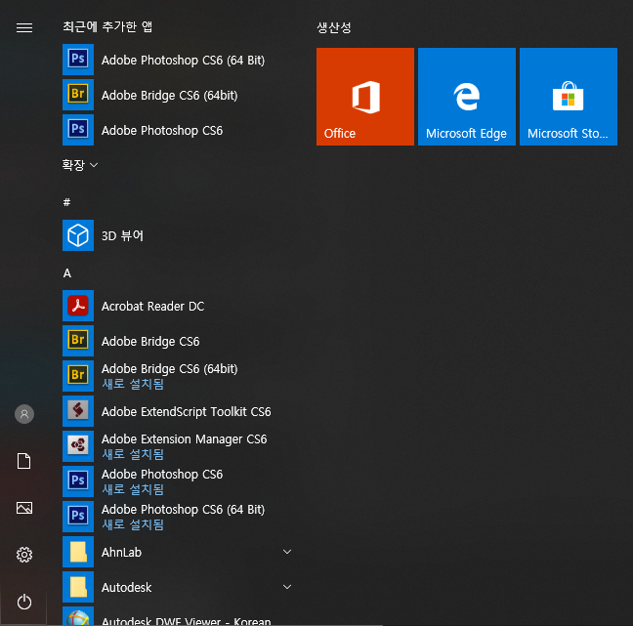Click the AhnLab folder icon
Image resolution: width=633 pixels, height=626 pixels.
[x=78, y=552]
